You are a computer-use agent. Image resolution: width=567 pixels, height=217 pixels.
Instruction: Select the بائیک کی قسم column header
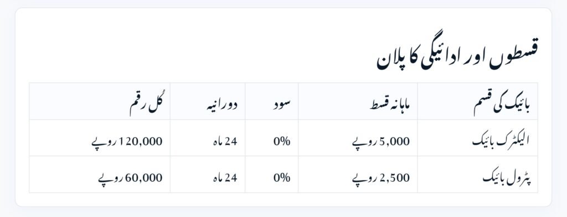pos(478,101)
